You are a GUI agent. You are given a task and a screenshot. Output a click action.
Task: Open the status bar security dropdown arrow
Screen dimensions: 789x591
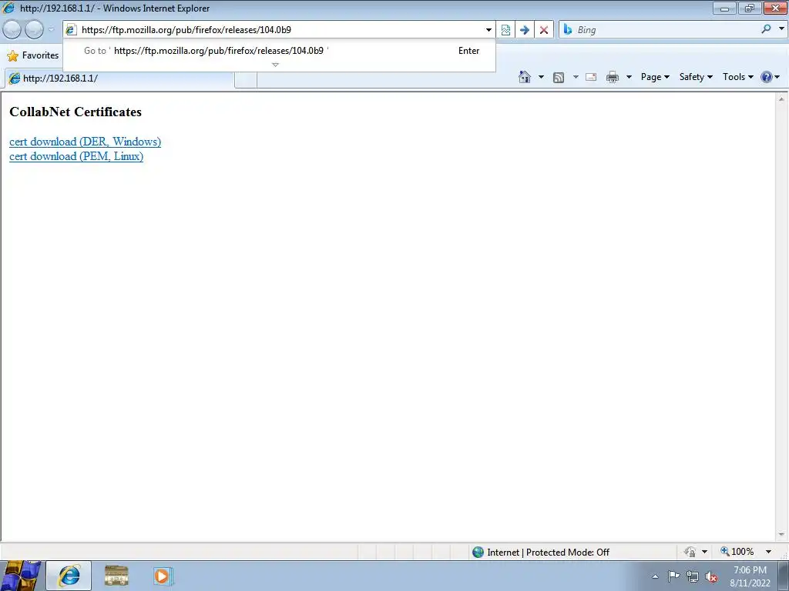click(704, 552)
